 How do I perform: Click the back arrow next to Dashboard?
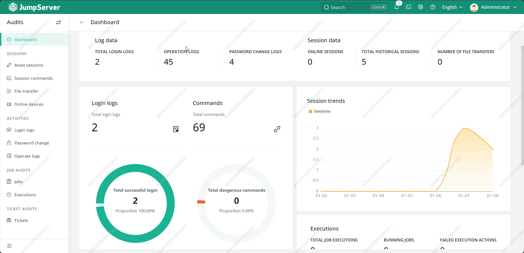[82, 22]
